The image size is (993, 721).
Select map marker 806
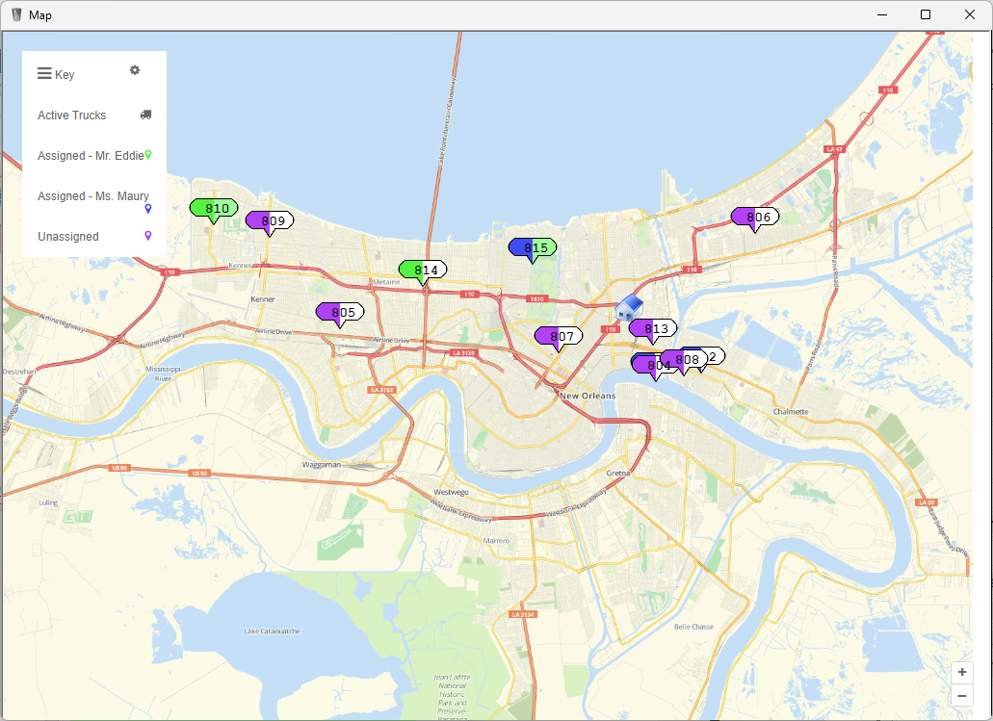coord(755,217)
